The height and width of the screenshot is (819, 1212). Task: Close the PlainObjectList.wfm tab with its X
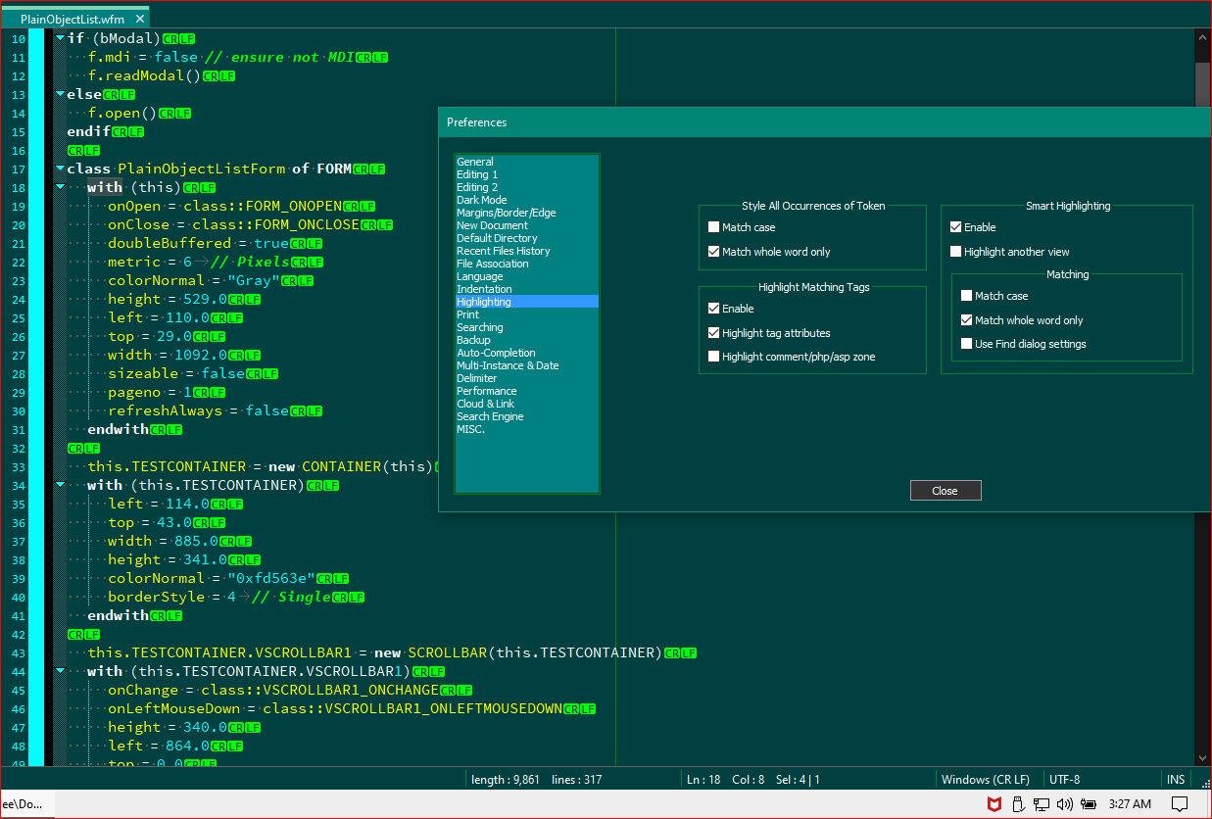click(x=138, y=19)
